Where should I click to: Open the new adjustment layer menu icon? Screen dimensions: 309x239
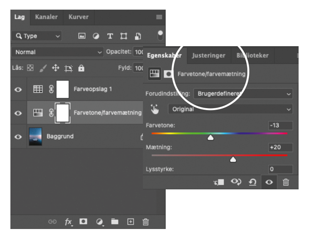coord(99,222)
